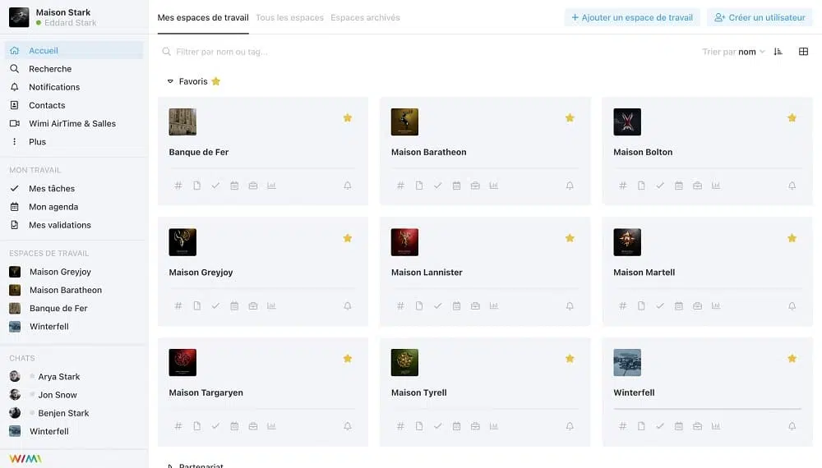The height and width of the screenshot is (468, 822).
Task: Click notification bell on Winterfell card
Action: tap(792, 426)
